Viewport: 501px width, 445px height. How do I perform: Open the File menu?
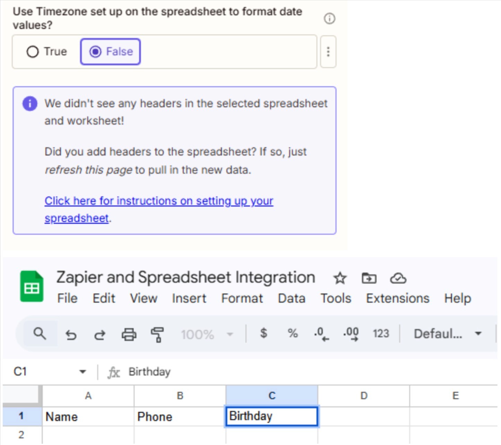click(68, 298)
